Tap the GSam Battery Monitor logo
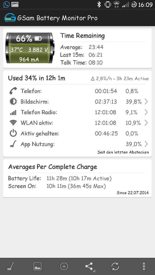Screen dimensions: 155x275 (10, 18)
